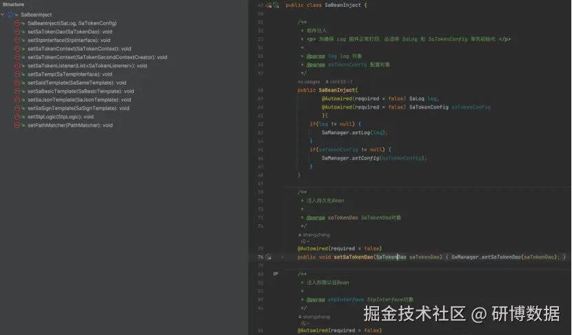Click SaTokenConfig type in constructor parameters
The image size is (572, 335).
(429, 107)
